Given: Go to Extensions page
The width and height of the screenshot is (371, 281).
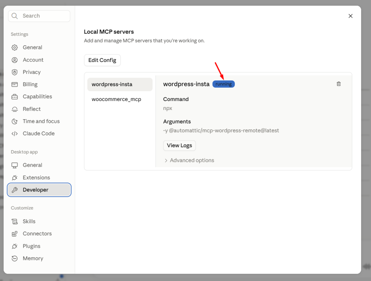Looking at the screenshot, I should 39,178.
